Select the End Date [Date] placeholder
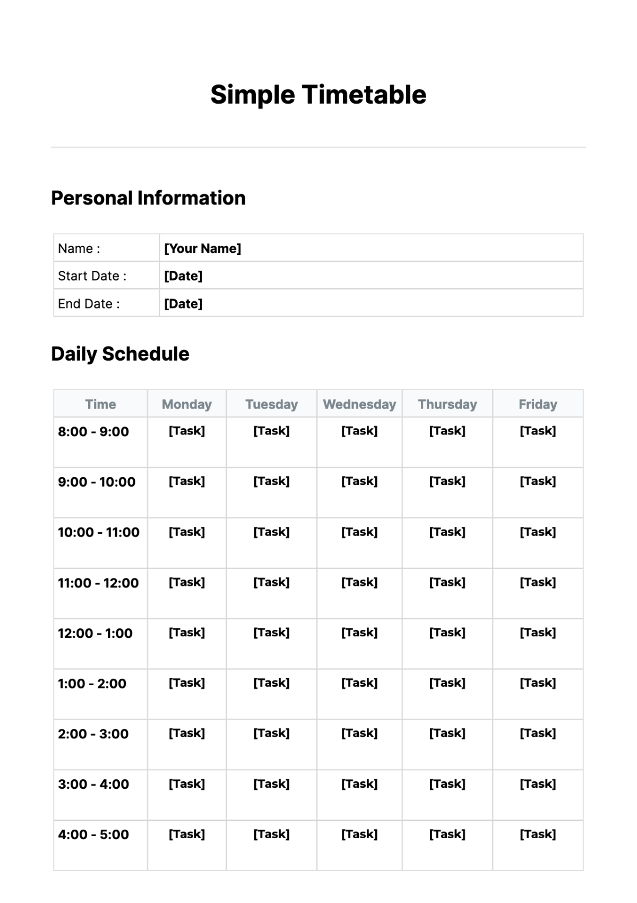637x903 pixels. click(x=183, y=304)
